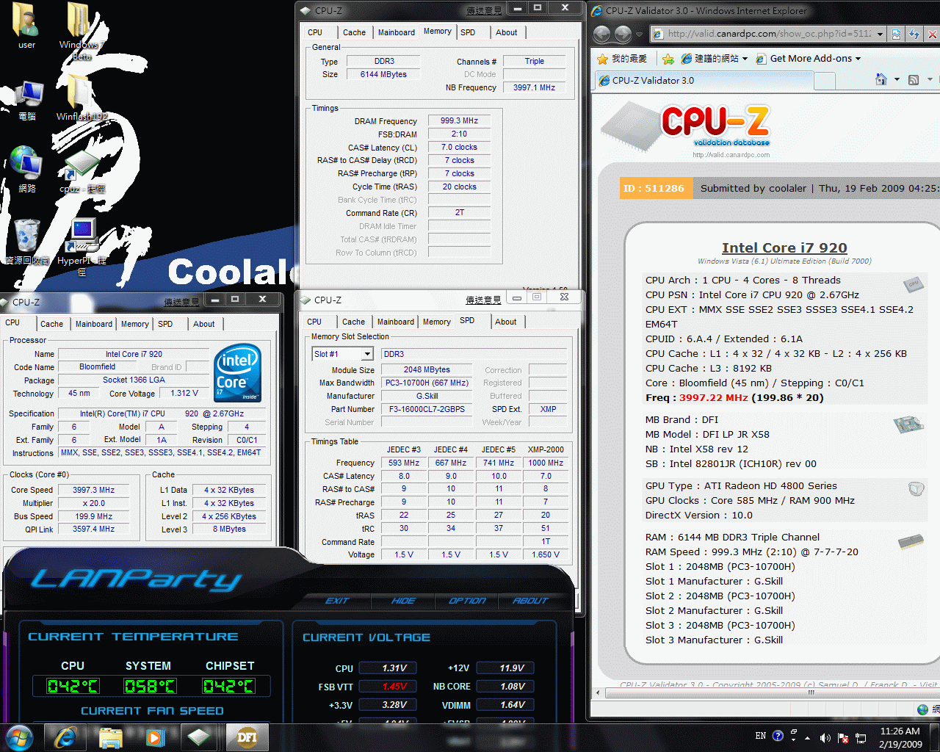The width and height of the screenshot is (940, 752).
Task: Open the About tab in the SPD CPU-Z window
Action: tap(506, 322)
